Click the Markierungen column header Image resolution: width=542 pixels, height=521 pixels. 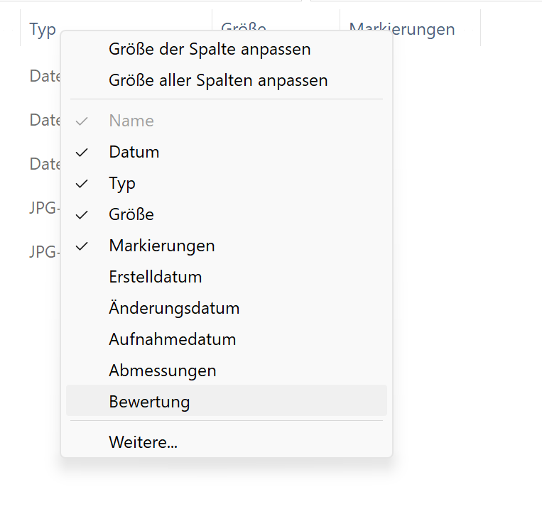pos(402,29)
